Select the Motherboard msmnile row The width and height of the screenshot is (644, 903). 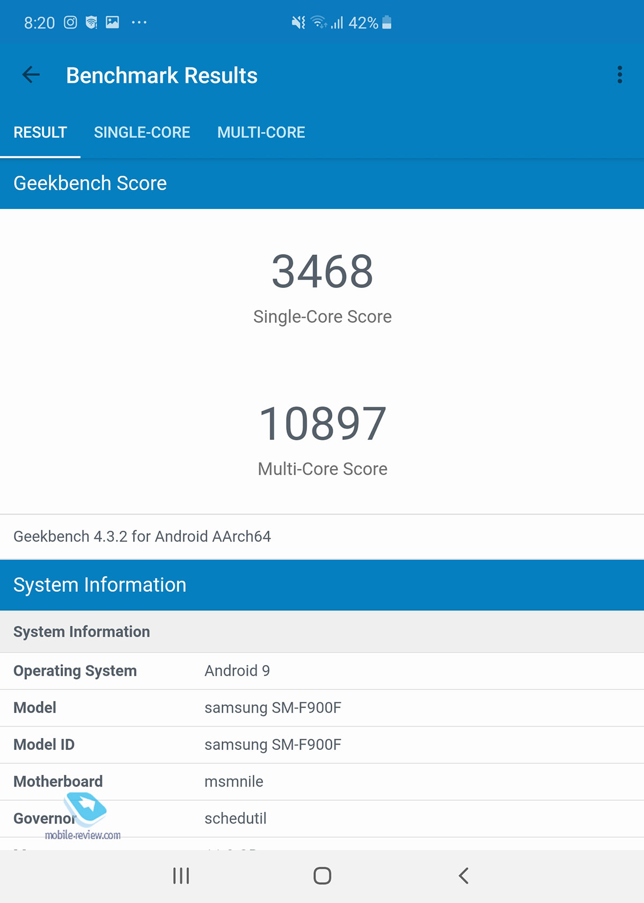[x=322, y=782]
